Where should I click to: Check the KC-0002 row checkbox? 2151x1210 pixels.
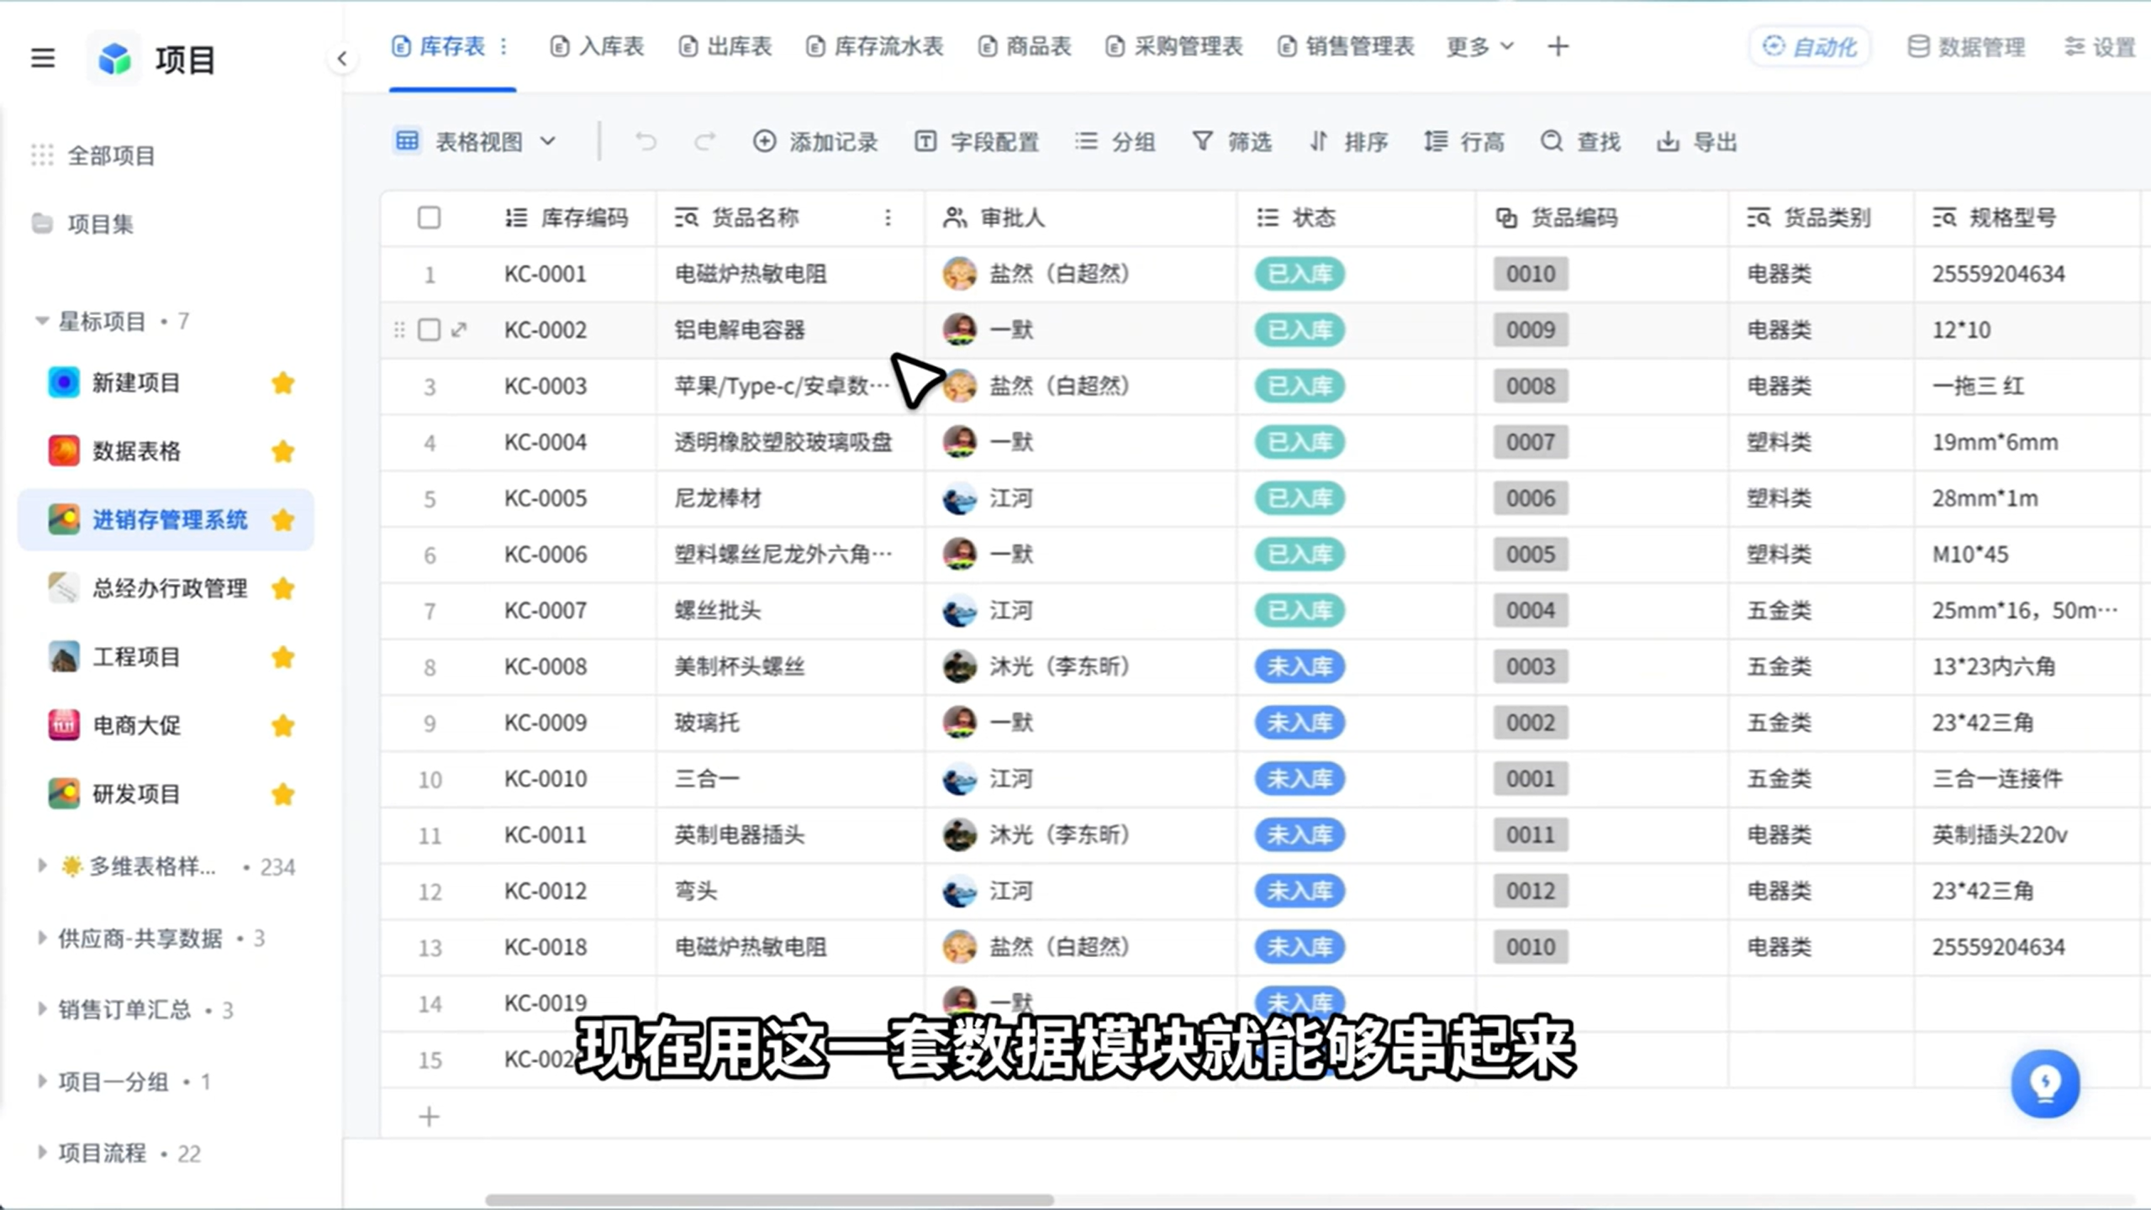429,329
